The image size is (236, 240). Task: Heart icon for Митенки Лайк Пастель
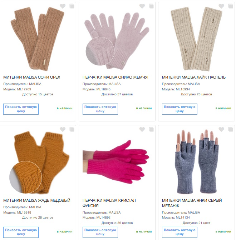pos(221,6)
